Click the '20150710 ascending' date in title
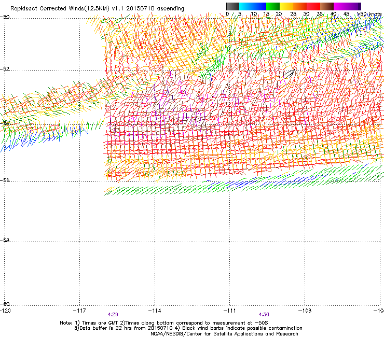Screen dimensions: 384x337 click(155, 8)
